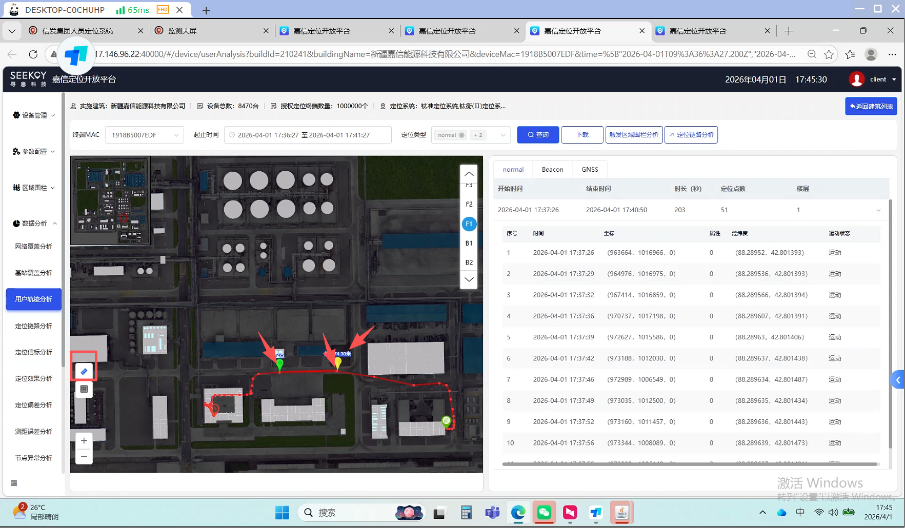
Task: Switch to 监测大屏 browser tab
Action: tap(211, 31)
